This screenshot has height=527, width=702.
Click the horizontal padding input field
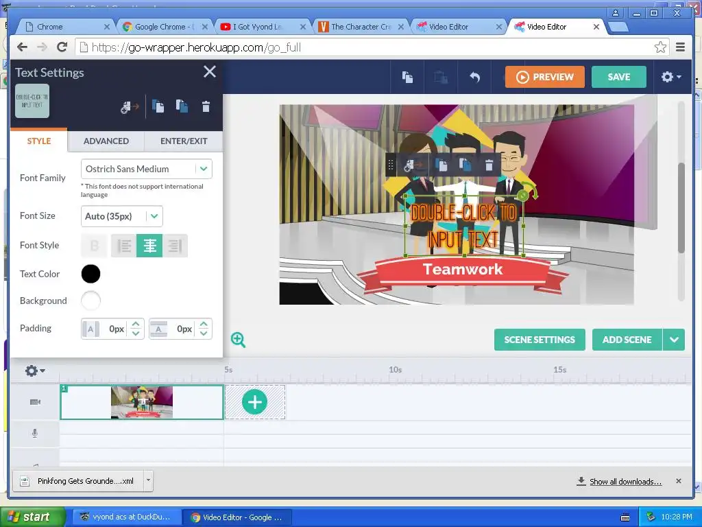[x=113, y=329]
